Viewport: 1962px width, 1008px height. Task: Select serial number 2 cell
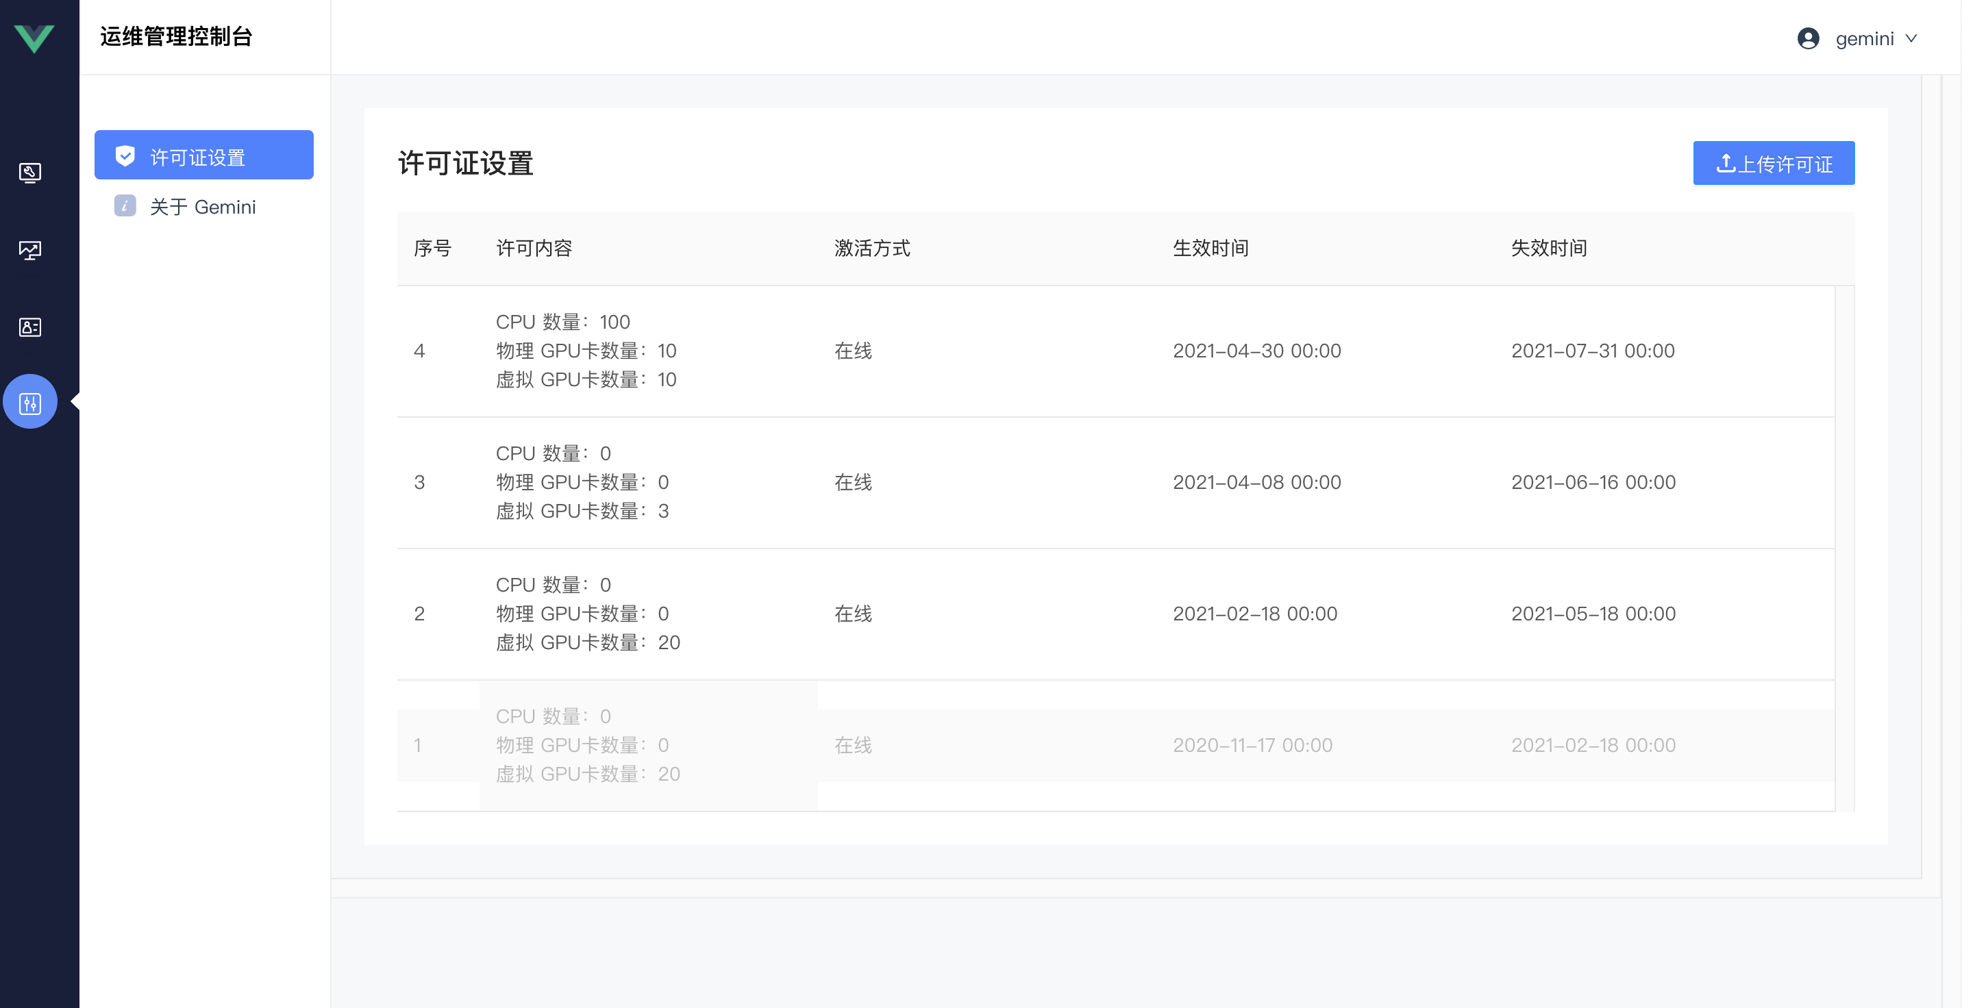(419, 614)
